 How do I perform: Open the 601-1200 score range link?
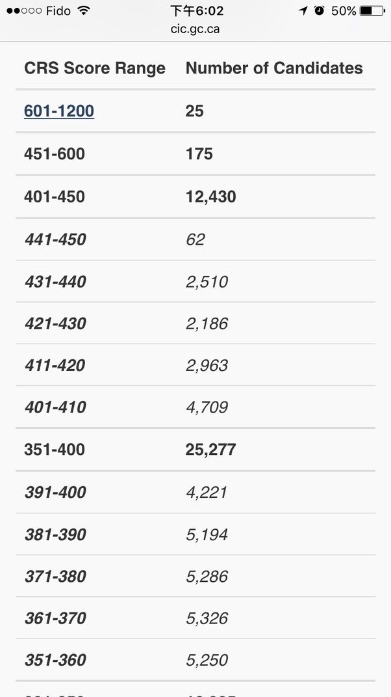coord(59,111)
